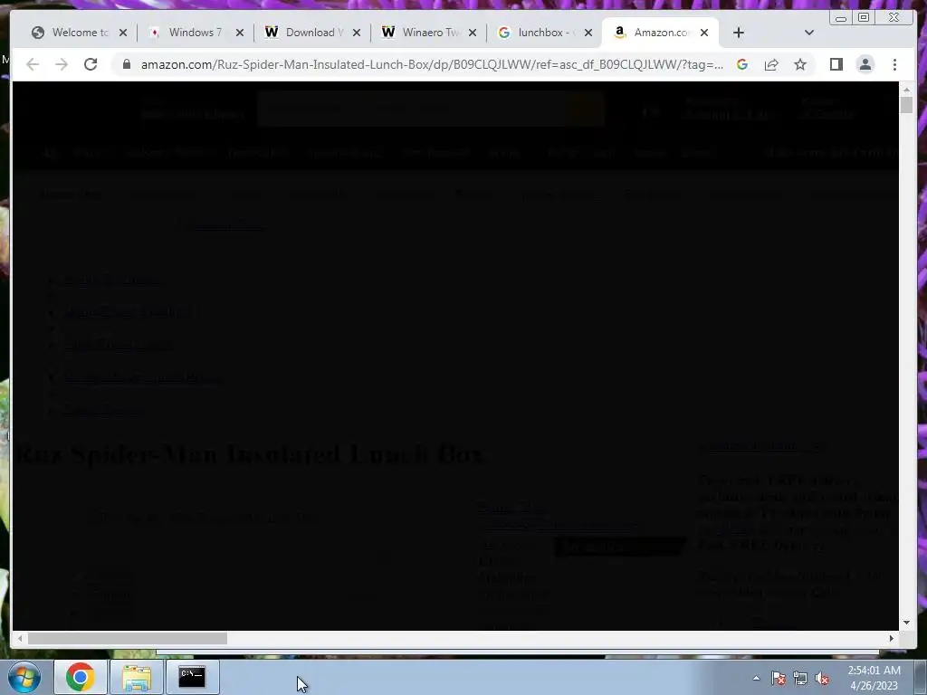Open the network tray icon

tap(800, 678)
